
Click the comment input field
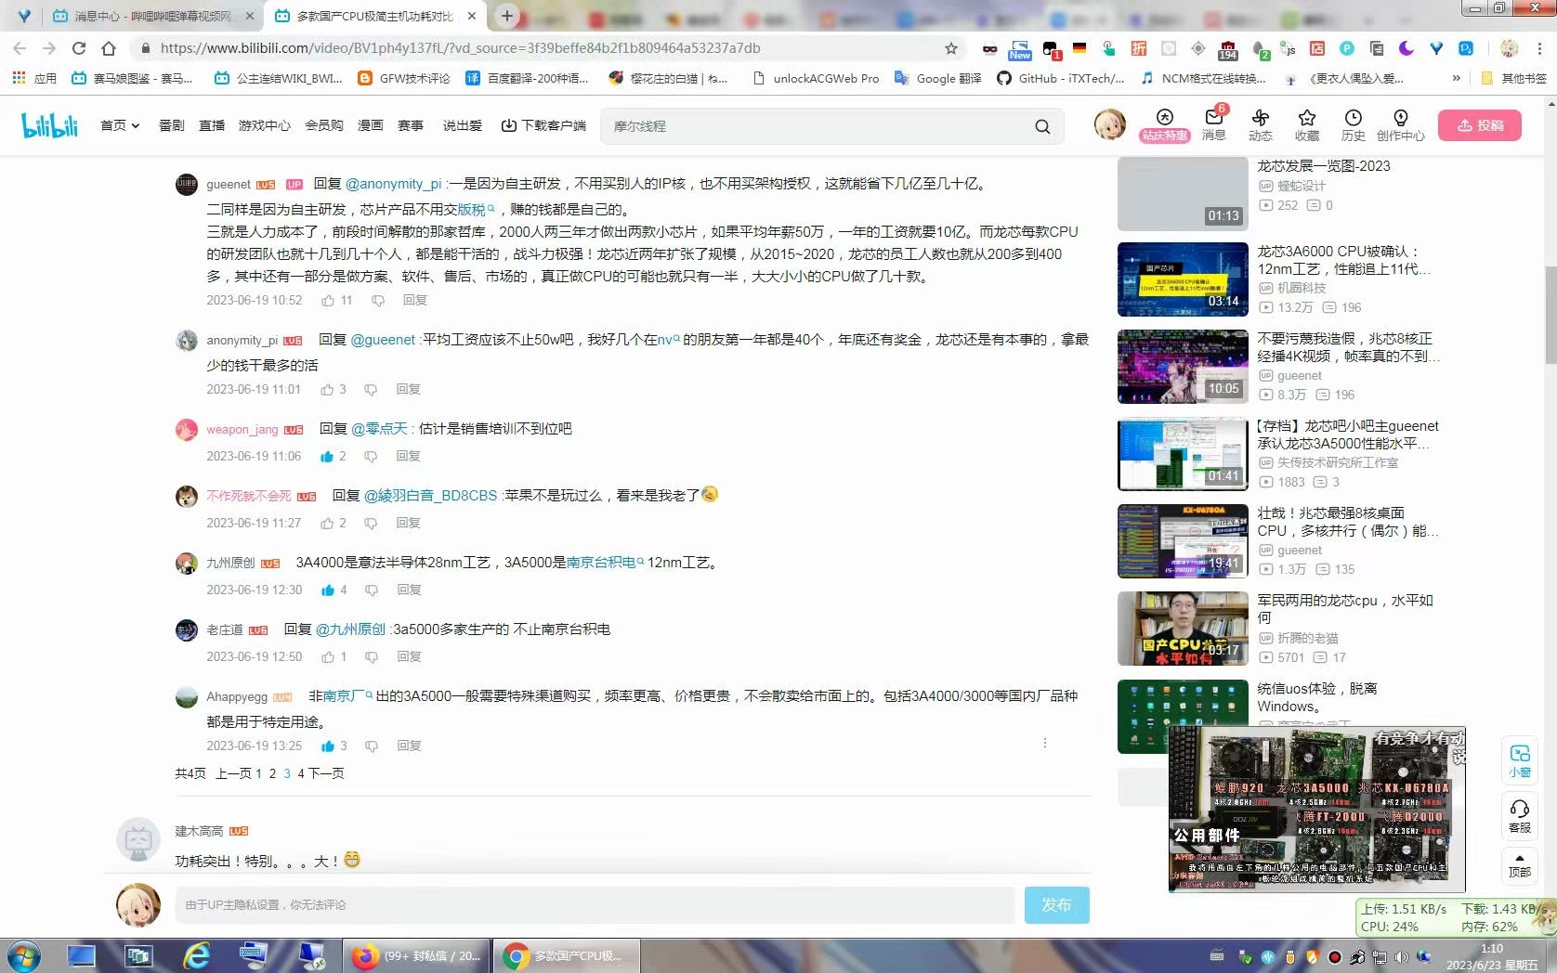tap(595, 904)
